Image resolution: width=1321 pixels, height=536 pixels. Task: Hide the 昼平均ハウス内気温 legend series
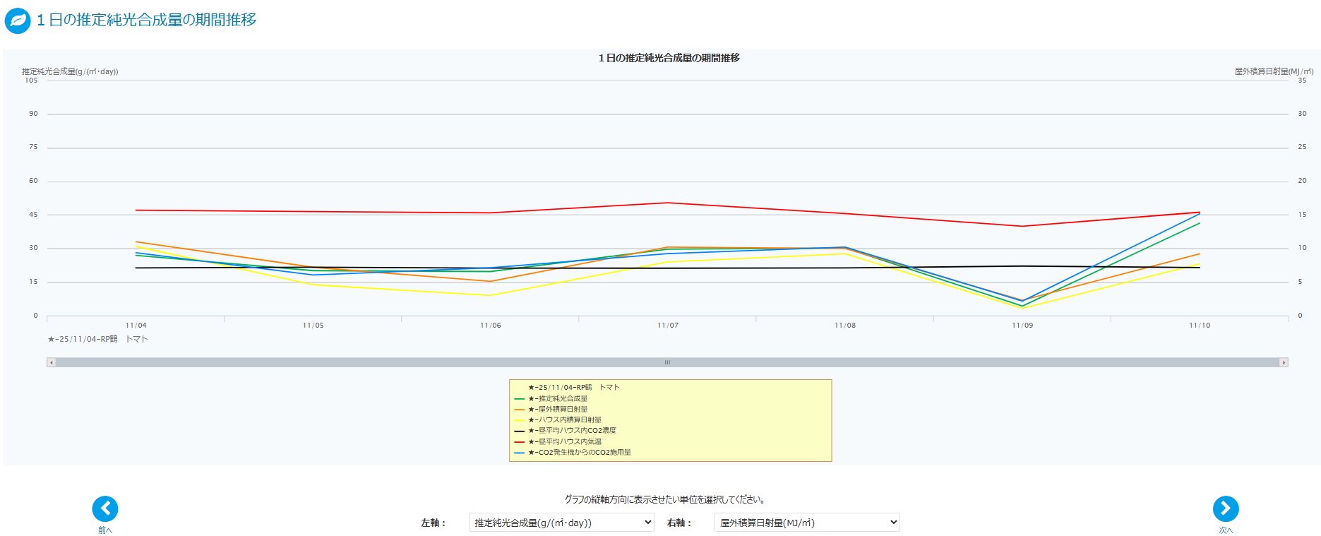pyautogui.click(x=569, y=441)
